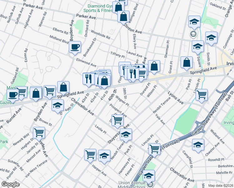Click the school marker beside Harper Ave cart
Screen dimensions: 234x188
104,156
